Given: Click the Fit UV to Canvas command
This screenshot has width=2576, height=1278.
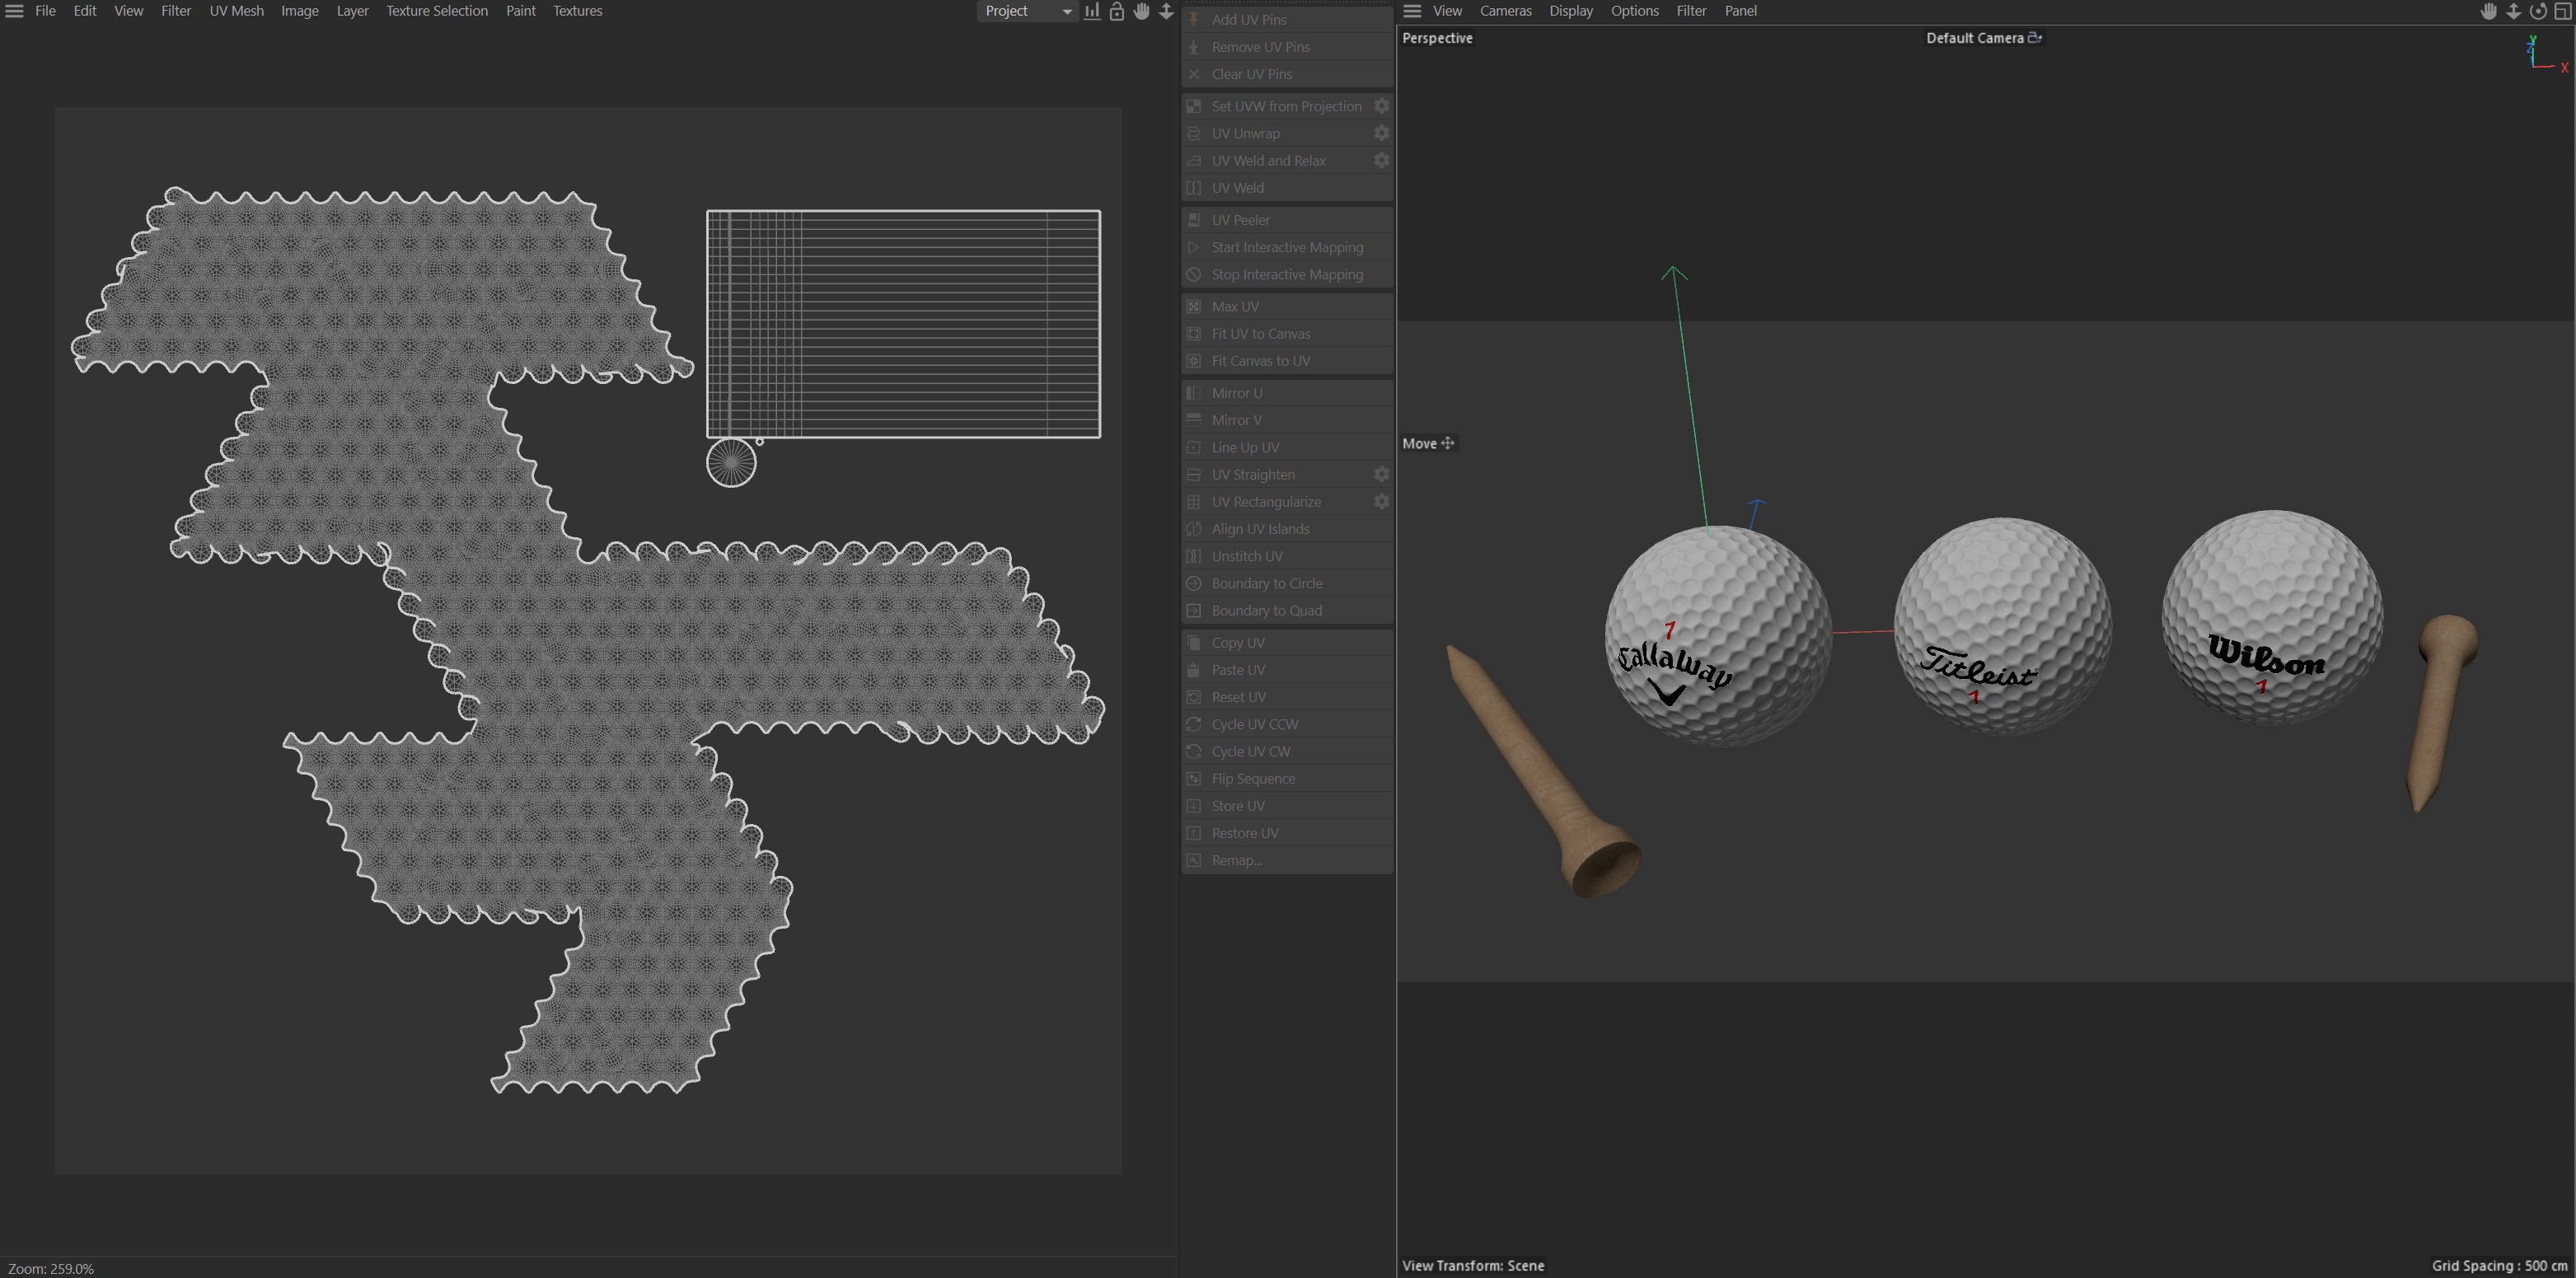Looking at the screenshot, I should tap(1260, 334).
